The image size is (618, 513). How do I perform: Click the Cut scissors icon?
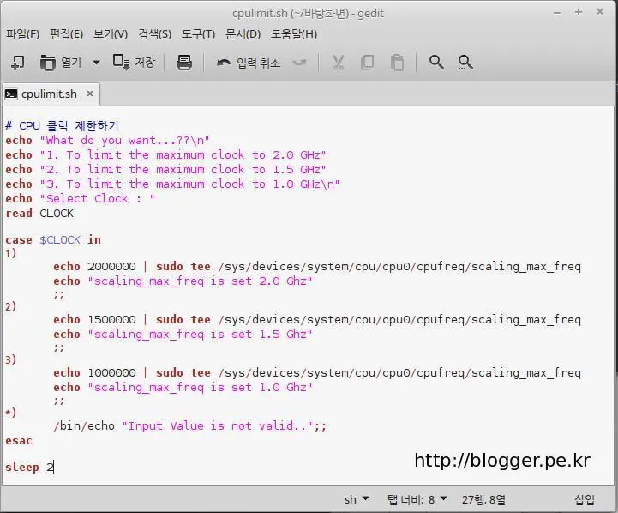339,63
